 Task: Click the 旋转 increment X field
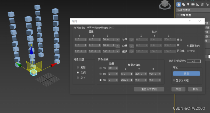click(79, 45)
